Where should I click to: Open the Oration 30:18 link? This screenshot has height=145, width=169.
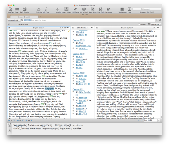click(79, 54)
